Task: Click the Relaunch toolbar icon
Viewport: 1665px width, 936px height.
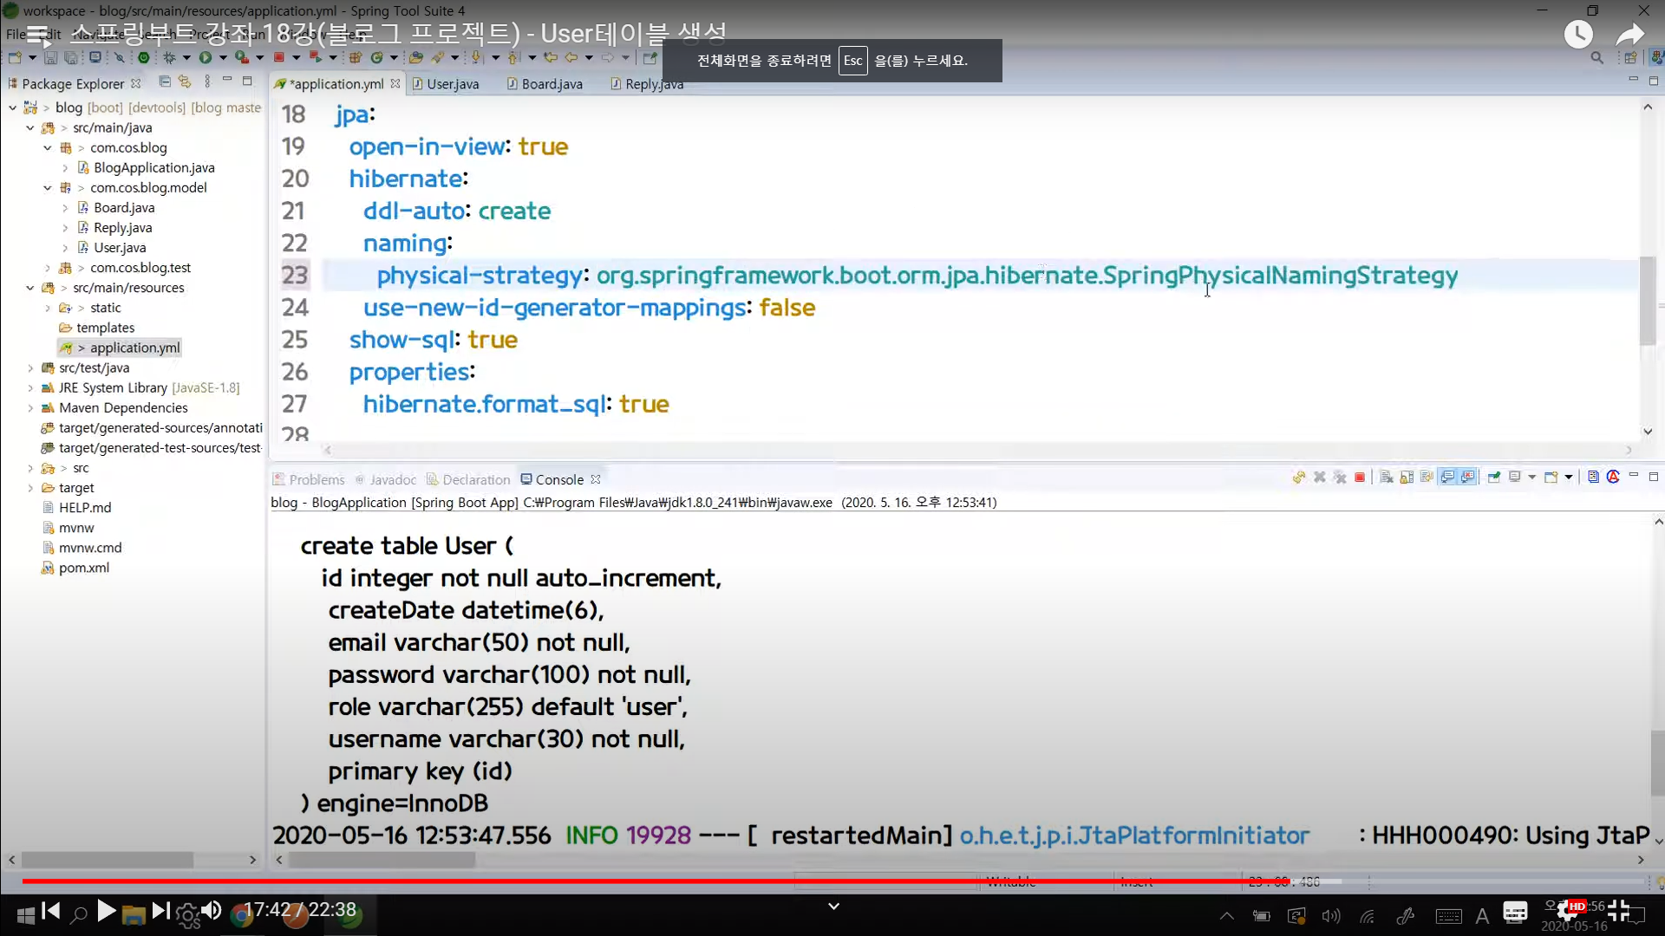Action: pos(316,58)
